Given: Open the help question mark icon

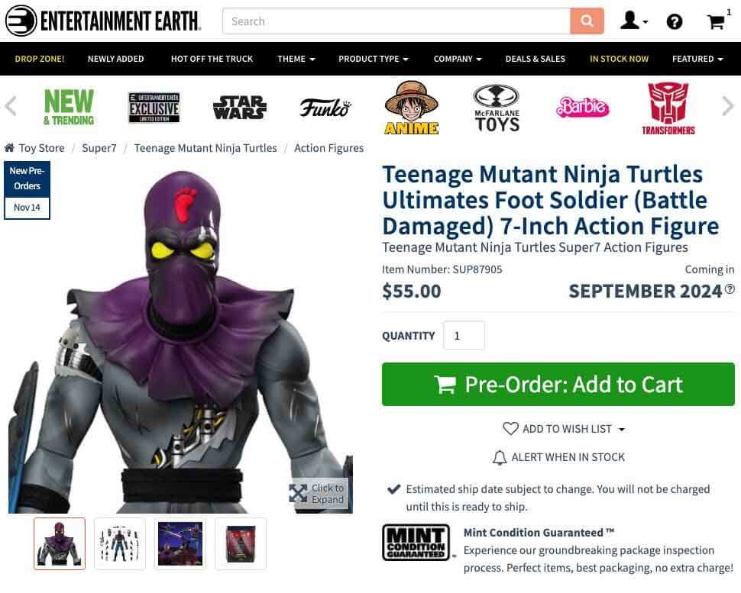Looking at the screenshot, I should [x=675, y=21].
